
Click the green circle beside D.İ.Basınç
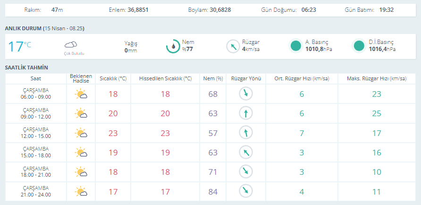[x=359, y=46]
